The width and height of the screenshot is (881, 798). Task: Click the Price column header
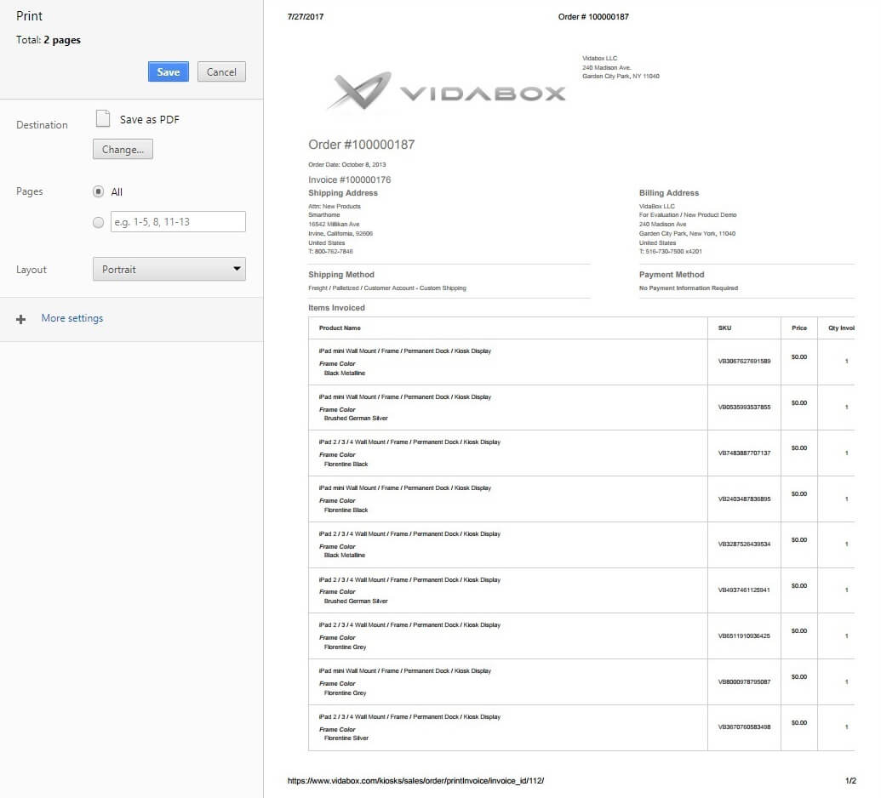[799, 328]
